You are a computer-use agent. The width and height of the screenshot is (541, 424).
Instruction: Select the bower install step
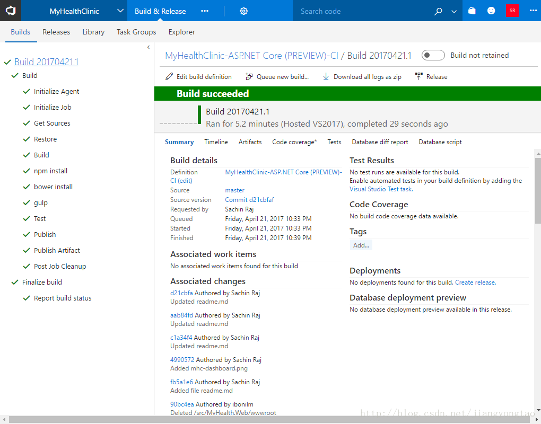coord(53,187)
